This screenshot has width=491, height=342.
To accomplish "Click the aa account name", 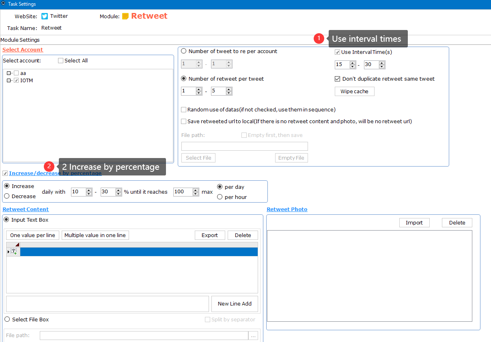I will click(x=23, y=73).
